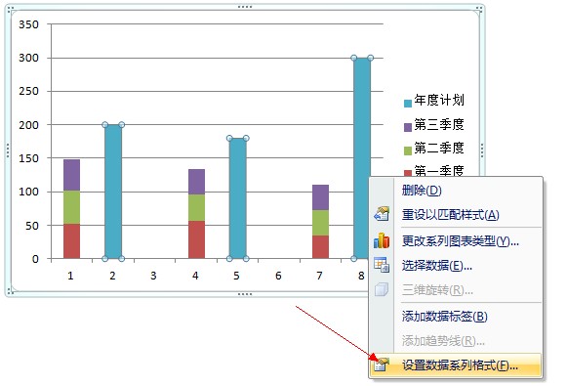Click the change chart type bar icon
The image size is (567, 386).
(x=382, y=240)
